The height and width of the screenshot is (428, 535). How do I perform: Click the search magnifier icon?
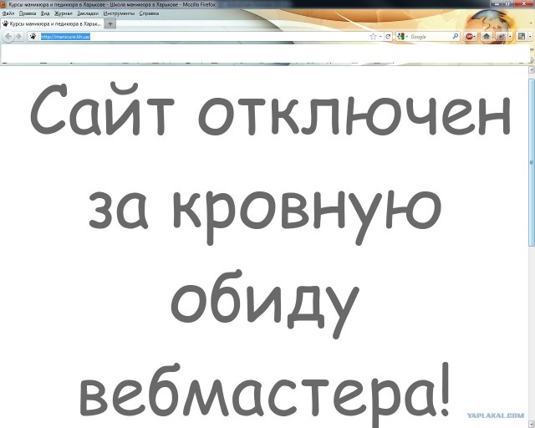click(x=456, y=36)
